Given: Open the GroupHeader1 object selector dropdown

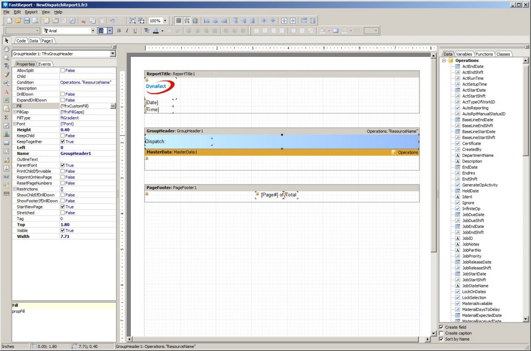Looking at the screenshot, I should coord(113,54).
